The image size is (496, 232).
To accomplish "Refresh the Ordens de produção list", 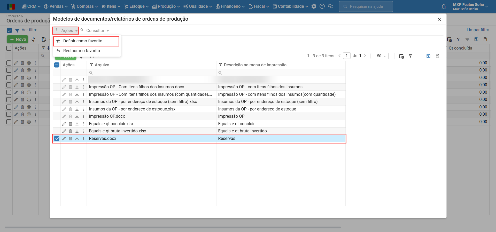I will (34, 39).
